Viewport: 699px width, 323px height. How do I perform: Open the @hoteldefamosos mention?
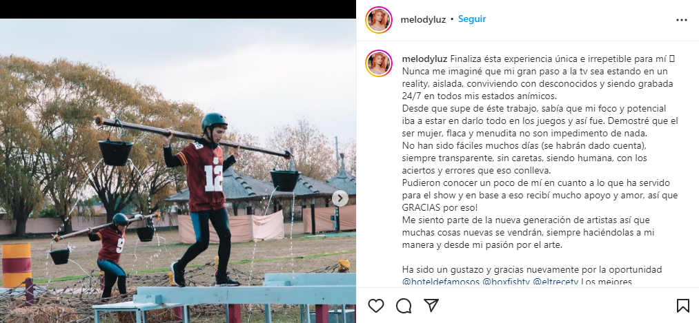click(x=440, y=282)
